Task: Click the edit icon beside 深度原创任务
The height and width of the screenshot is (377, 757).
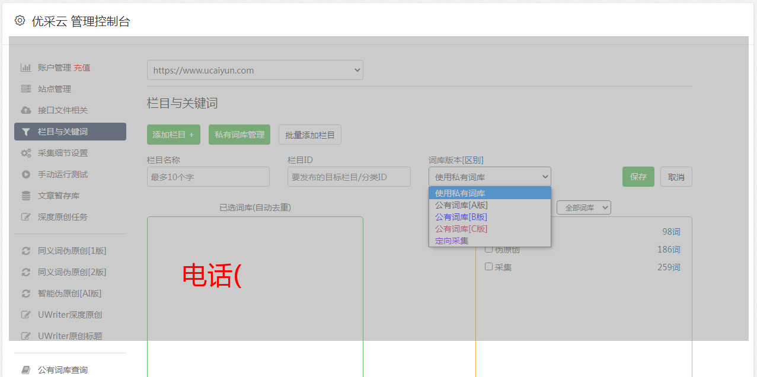Action: pos(25,217)
